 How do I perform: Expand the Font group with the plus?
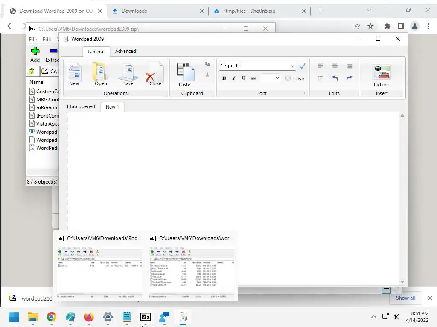click(304, 93)
